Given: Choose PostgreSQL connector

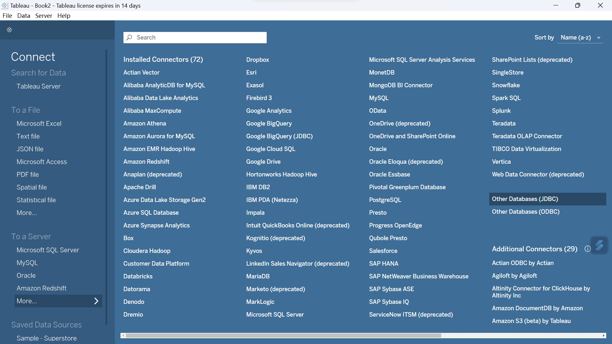Looking at the screenshot, I should 385,200.
